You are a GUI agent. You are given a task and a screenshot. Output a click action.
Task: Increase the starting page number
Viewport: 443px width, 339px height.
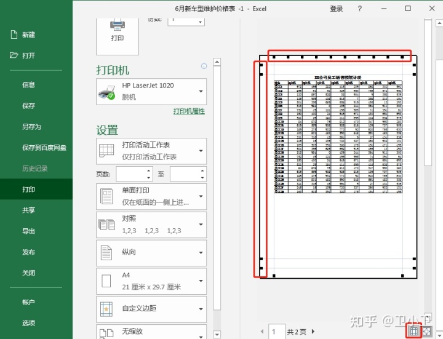coord(149,170)
